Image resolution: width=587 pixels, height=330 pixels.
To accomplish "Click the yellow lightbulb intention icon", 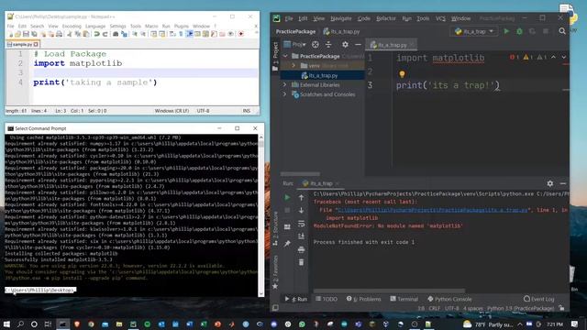I will [402, 73].
